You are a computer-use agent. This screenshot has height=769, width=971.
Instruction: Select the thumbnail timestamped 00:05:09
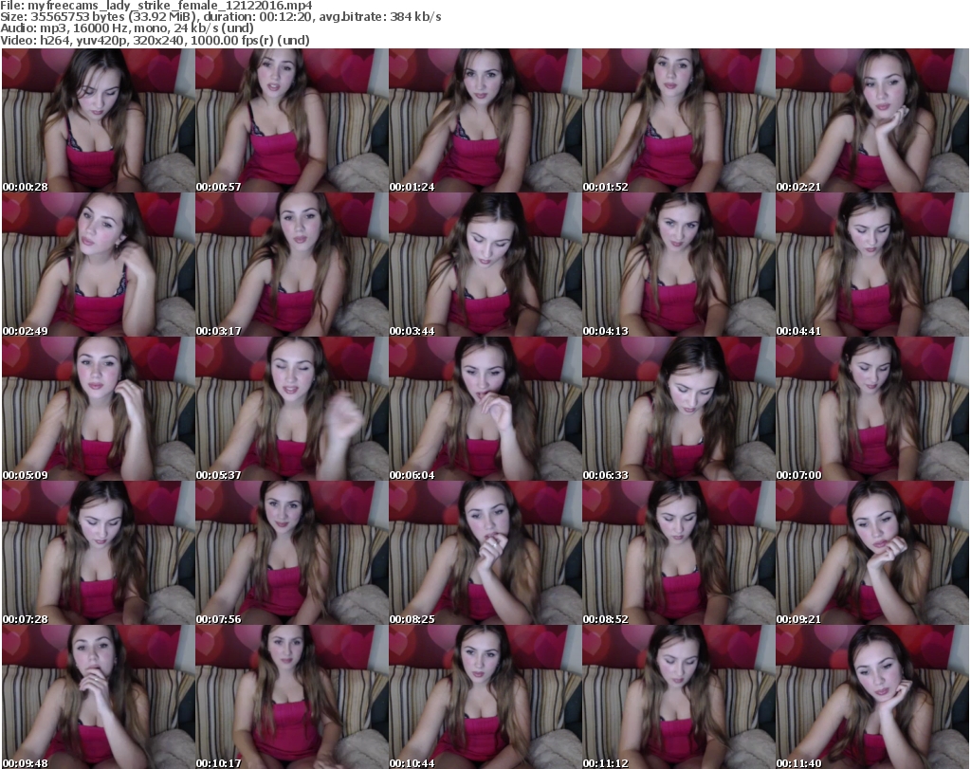pyautogui.click(x=99, y=410)
